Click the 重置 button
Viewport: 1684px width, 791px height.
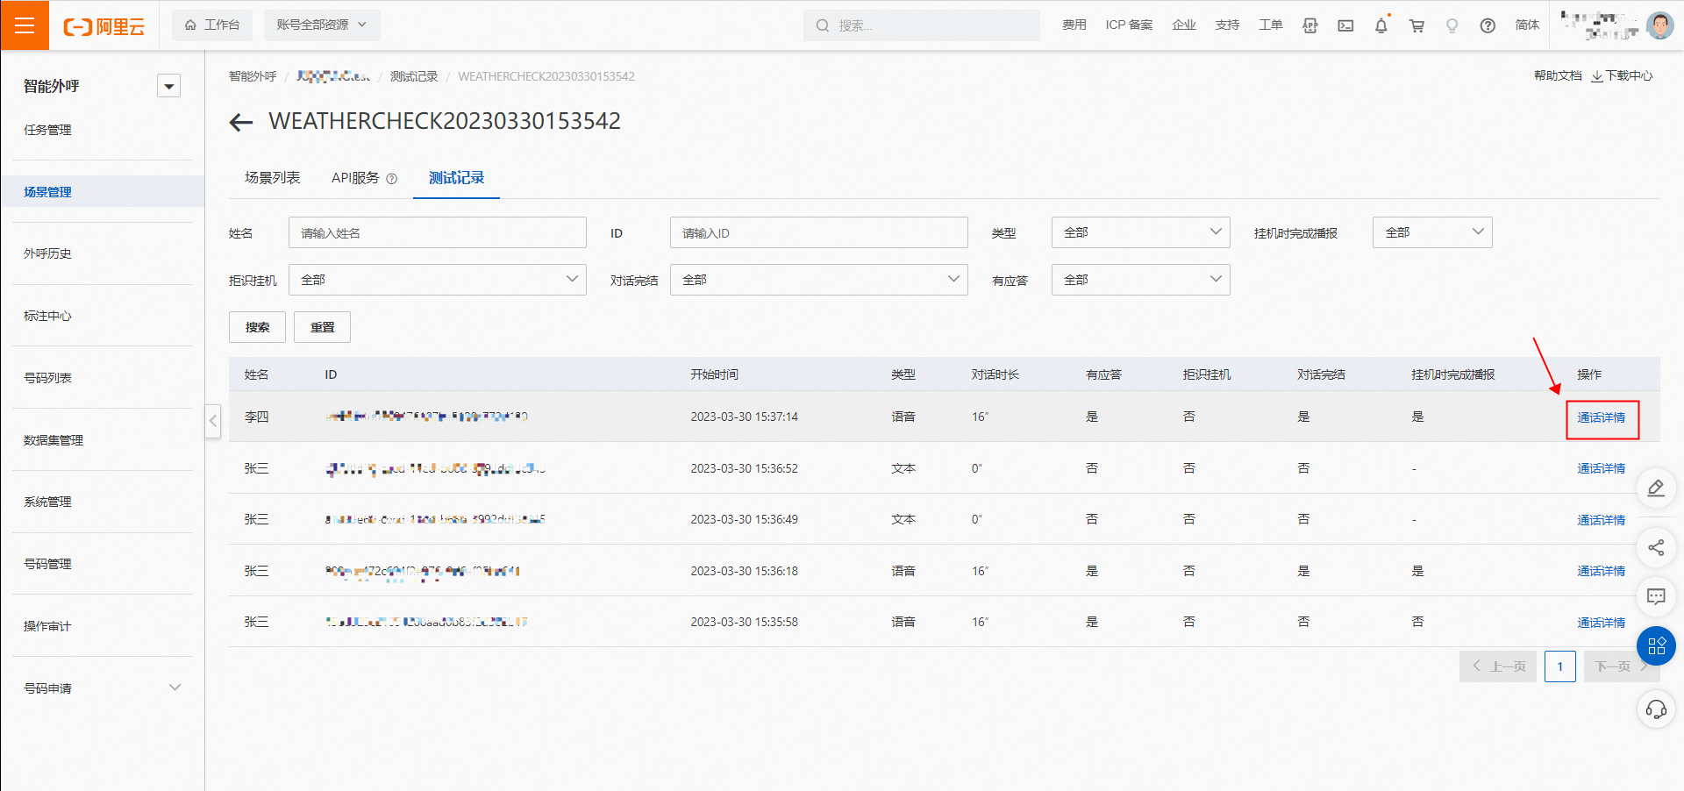coord(322,327)
